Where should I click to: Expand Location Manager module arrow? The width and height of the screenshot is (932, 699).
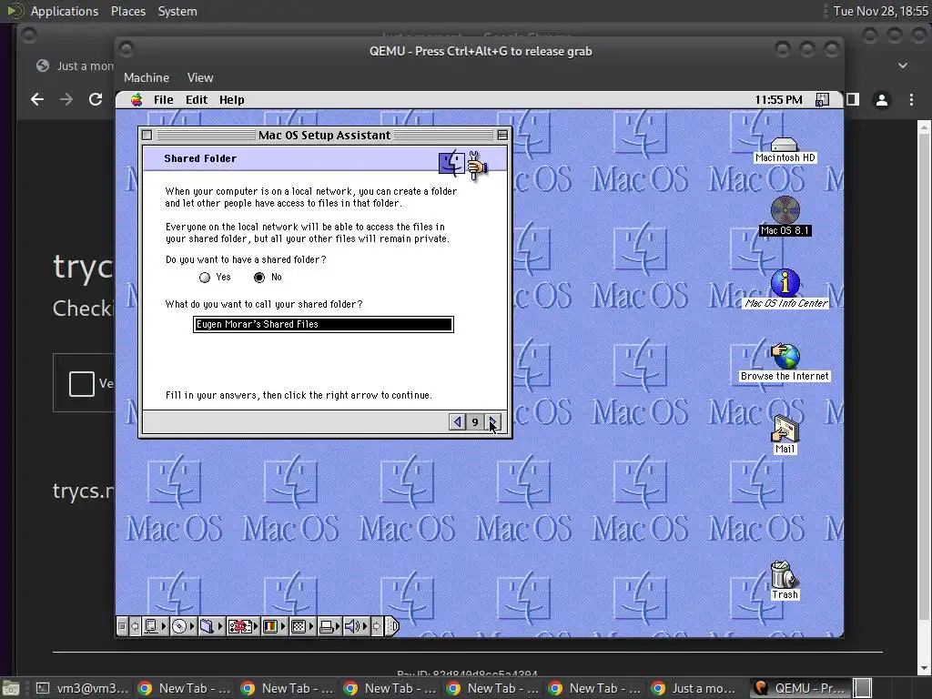256,626
